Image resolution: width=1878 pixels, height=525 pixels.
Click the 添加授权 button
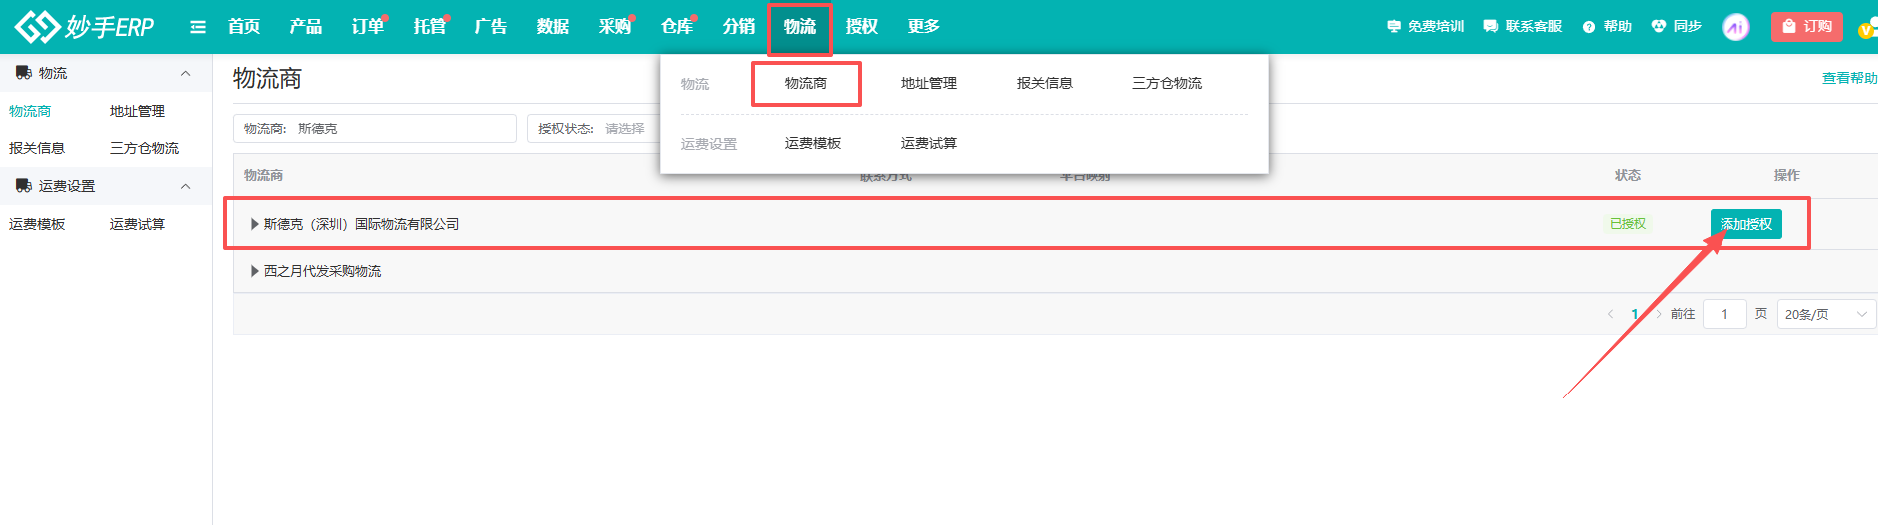tap(1746, 224)
